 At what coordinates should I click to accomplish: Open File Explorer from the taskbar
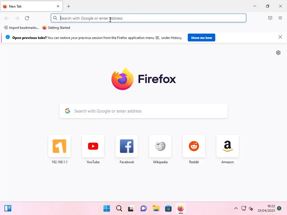[156, 208]
